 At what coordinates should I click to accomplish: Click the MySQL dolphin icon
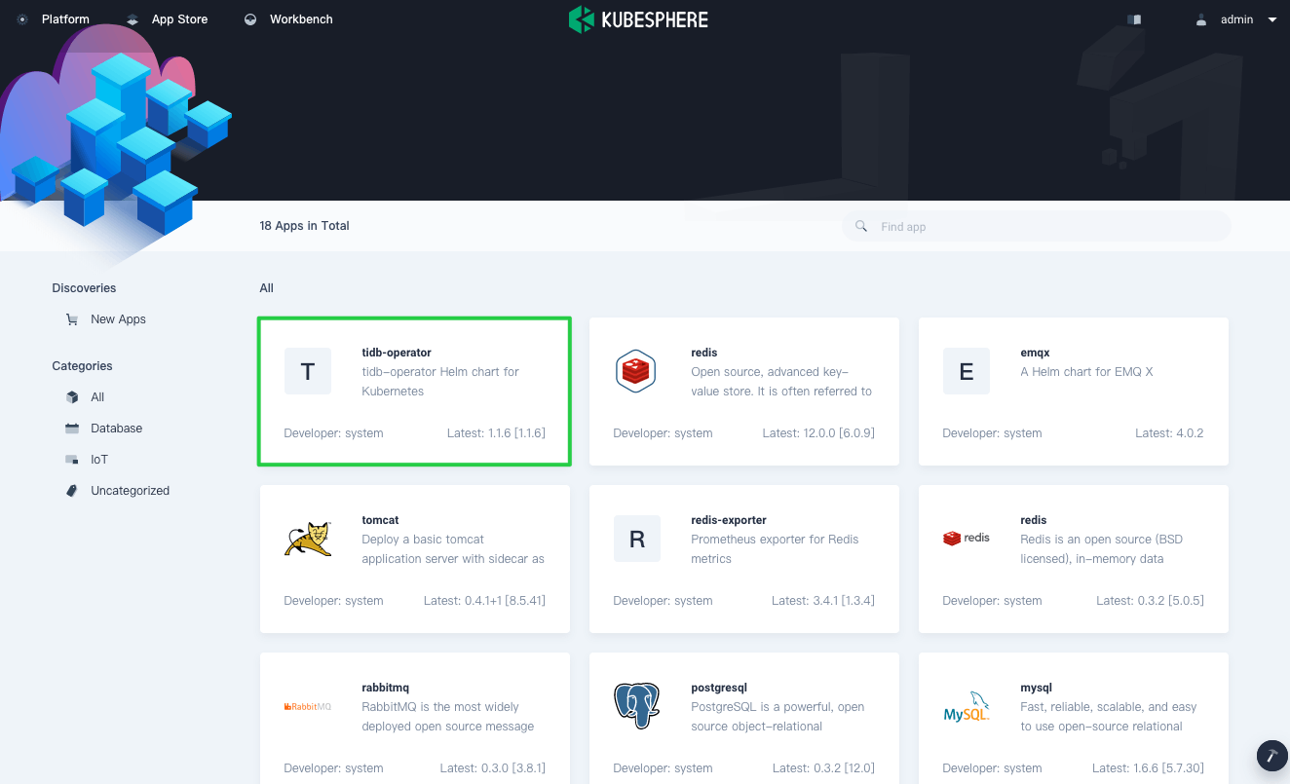coord(966,706)
